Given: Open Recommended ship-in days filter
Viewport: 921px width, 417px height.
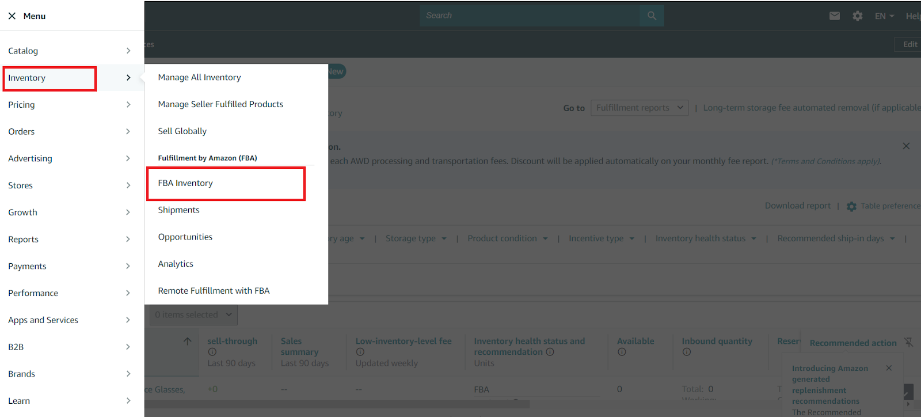Looking at the screenshot, I should pos(836,238).
